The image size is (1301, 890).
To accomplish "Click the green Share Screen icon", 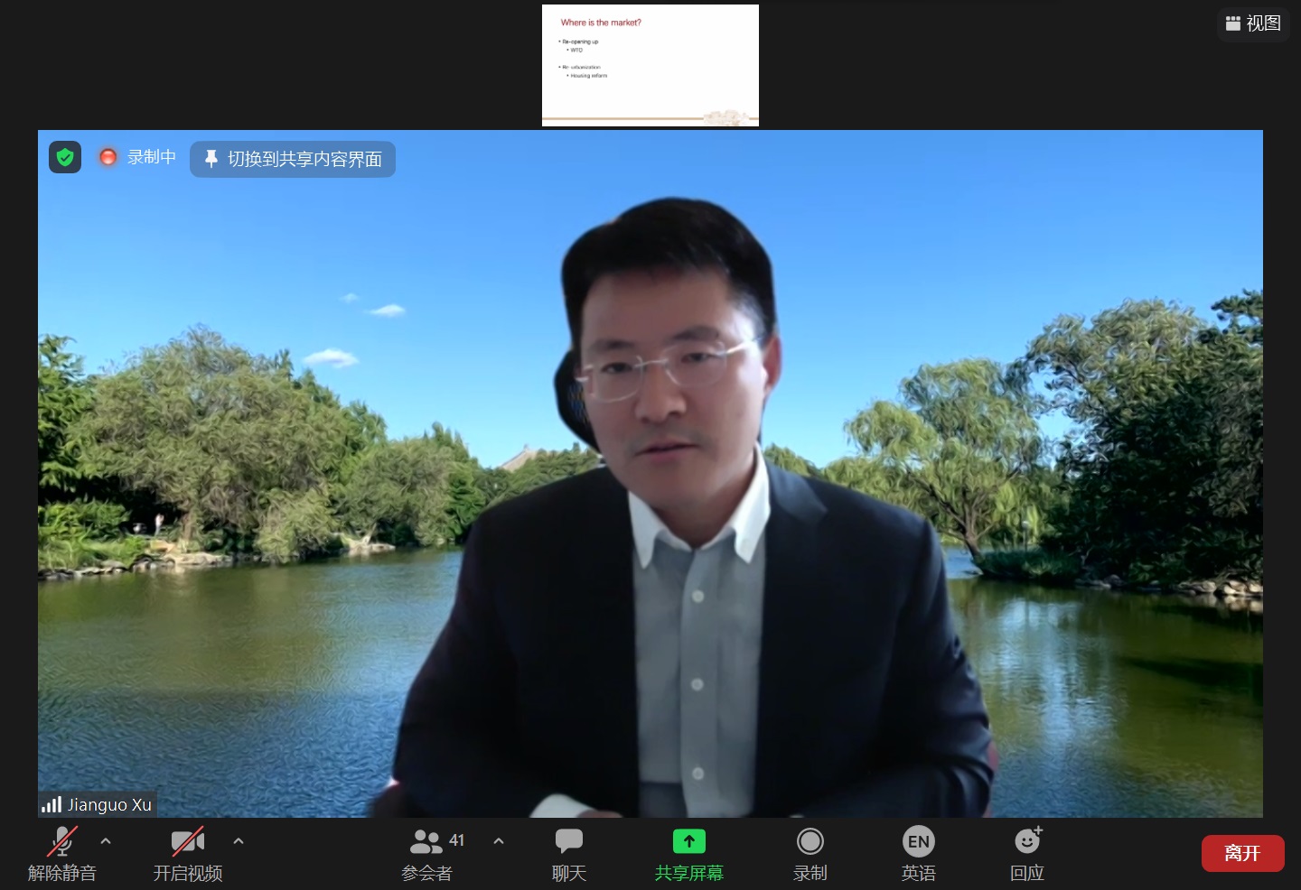I will (x=689, y=841).
